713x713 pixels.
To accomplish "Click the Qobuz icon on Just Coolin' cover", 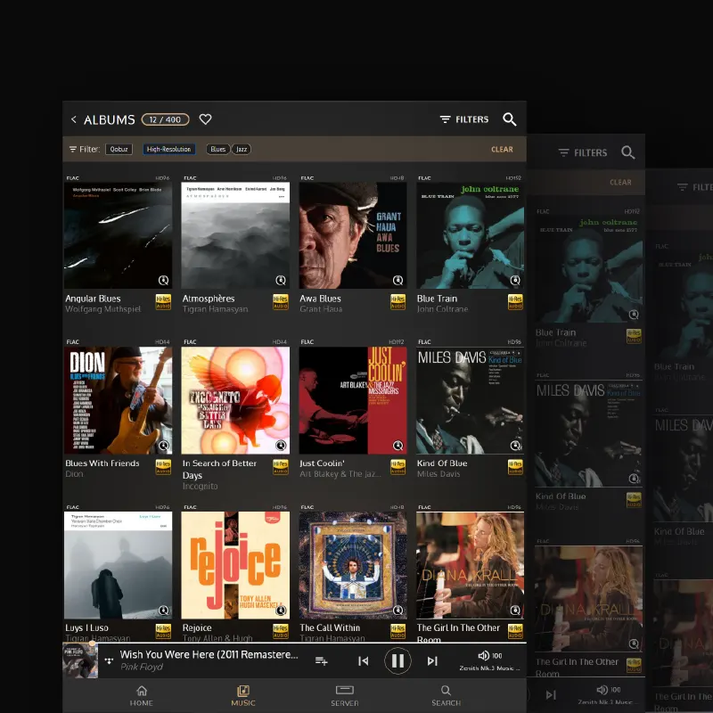I will (397, 445).
